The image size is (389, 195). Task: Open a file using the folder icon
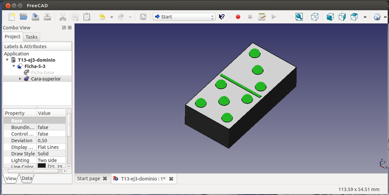[24, 17]
